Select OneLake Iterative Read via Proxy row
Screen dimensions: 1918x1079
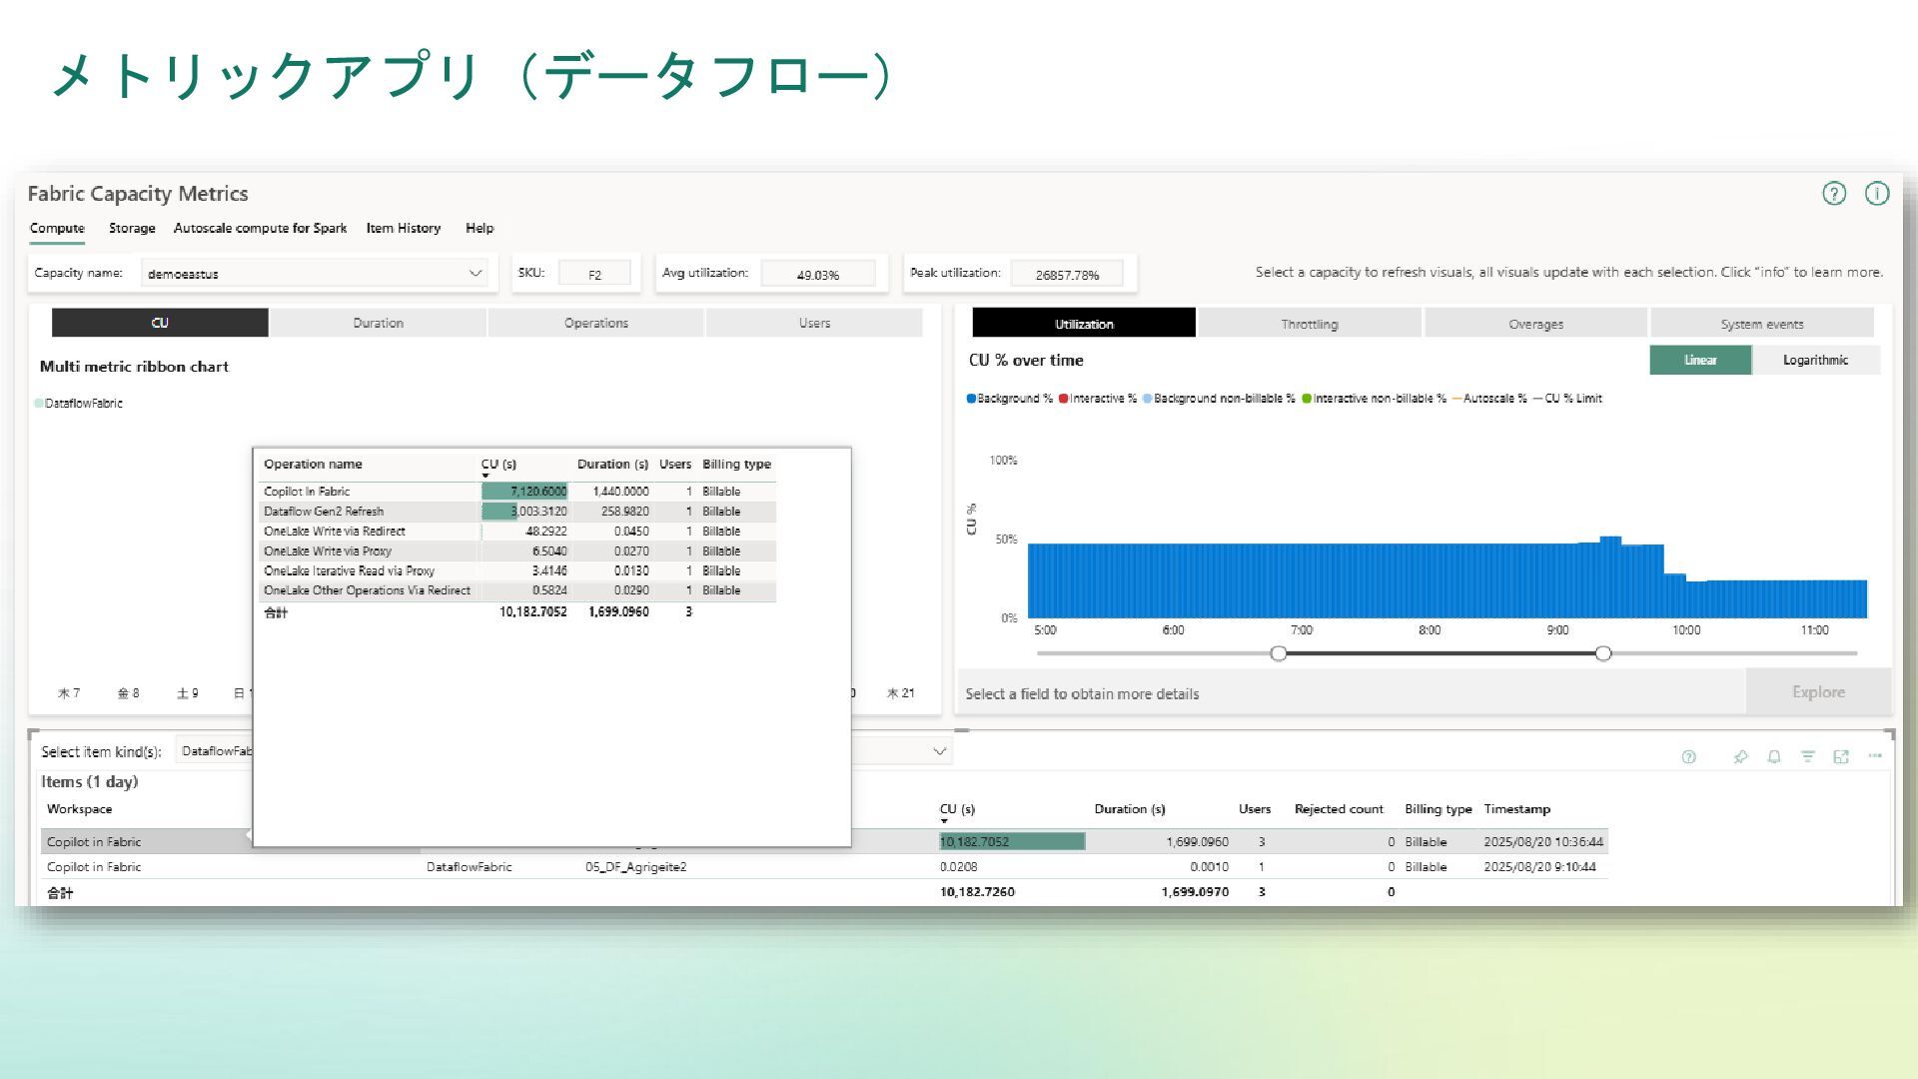[x=517, y=571]
